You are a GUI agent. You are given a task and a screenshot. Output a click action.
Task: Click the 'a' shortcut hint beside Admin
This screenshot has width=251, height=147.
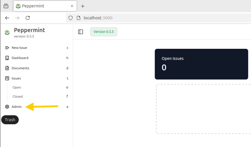[x=67, y=107]
